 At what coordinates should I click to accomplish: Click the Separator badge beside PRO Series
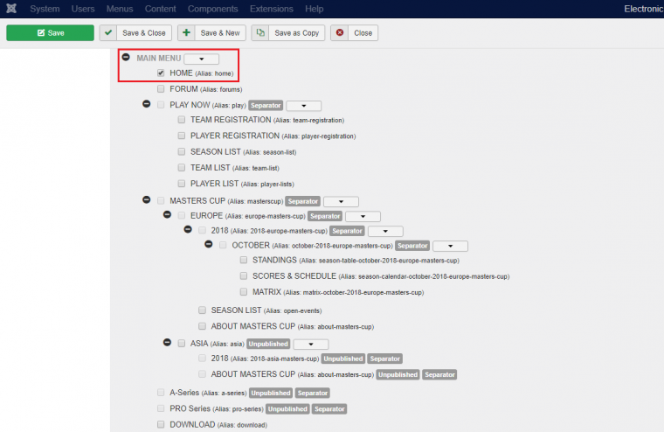(329, 409)
